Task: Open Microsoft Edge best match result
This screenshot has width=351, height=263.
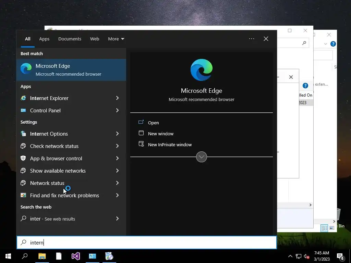Action: point(71,70)
